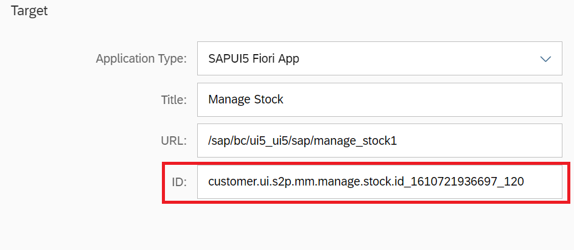This screenshot has height=250, width=574.
Task: Focus the ID input field
Action: 379,181
